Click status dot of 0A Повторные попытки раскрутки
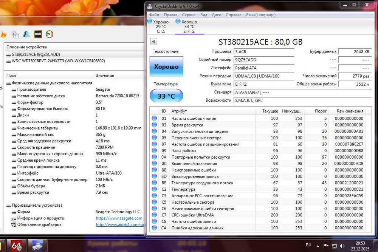The height and width of the screenshot is (252, 378). (x=154, y=157)
